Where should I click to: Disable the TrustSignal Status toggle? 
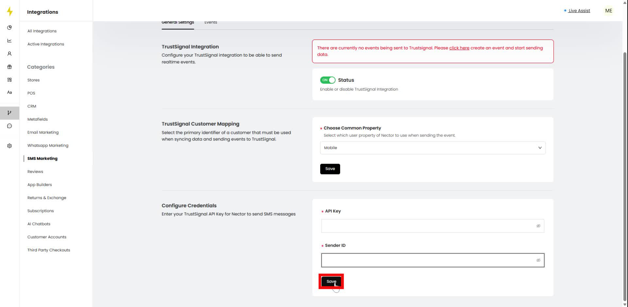(327, 80)
